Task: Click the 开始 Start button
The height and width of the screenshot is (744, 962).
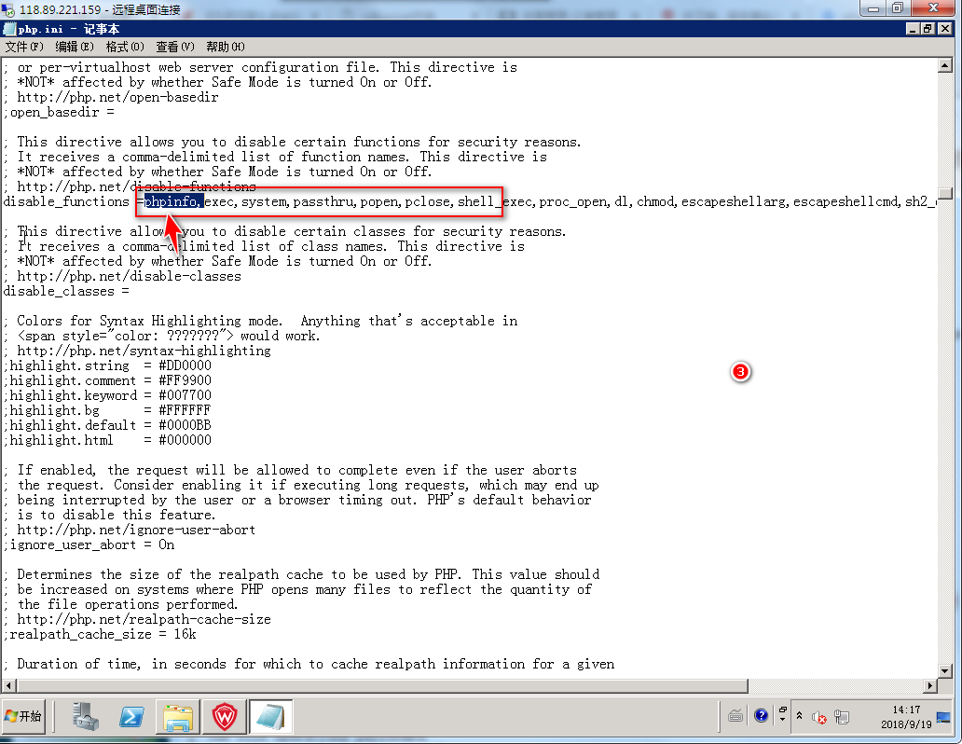Action: (x=24, y=716)
